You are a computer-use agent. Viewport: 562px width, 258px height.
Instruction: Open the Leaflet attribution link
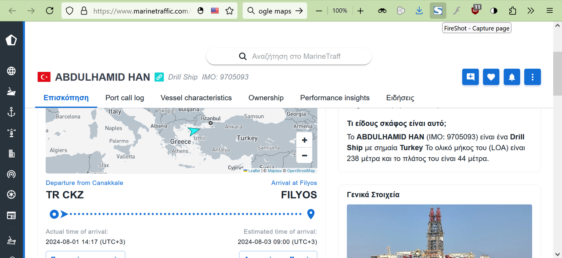click(252, 171)
